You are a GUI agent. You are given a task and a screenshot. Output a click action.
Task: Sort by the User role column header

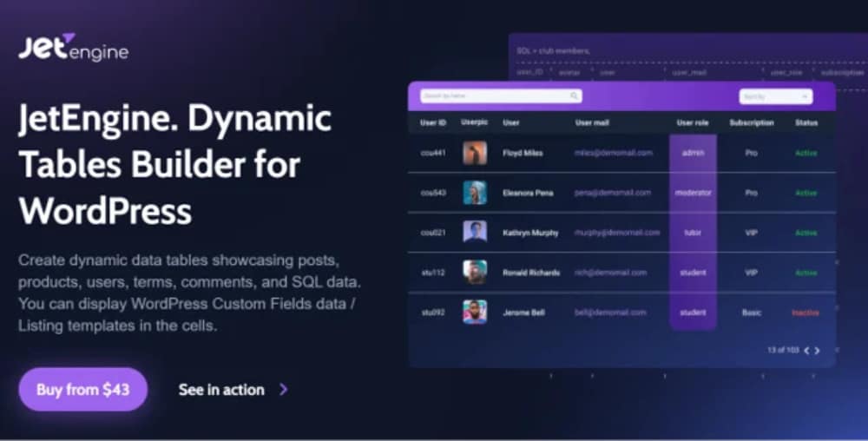pos(693,123)
